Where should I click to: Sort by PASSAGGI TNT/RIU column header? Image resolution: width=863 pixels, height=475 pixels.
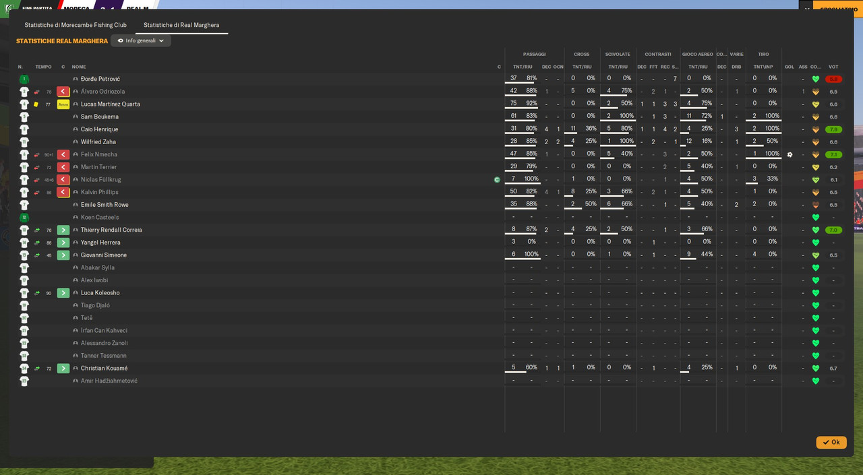523,67
